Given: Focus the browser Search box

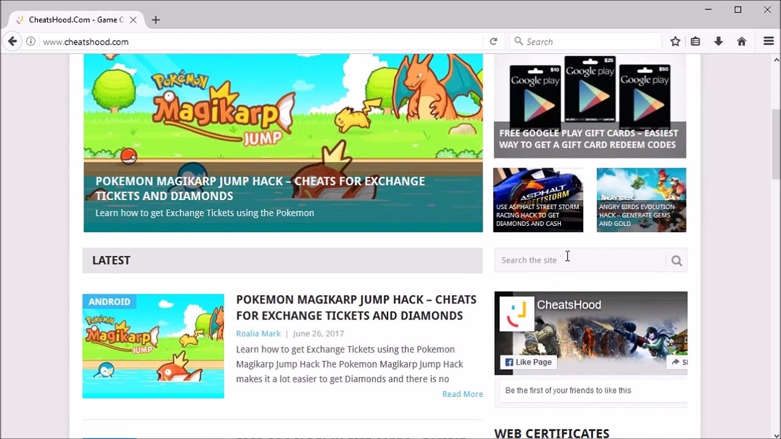Looking at the screenshot, I should (x=586, y=41).
